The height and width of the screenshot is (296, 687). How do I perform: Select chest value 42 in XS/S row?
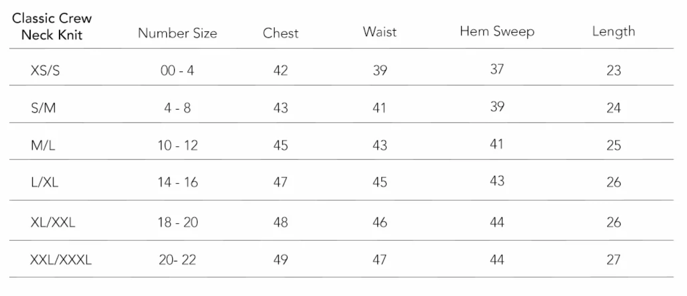[x=281, y=70]
